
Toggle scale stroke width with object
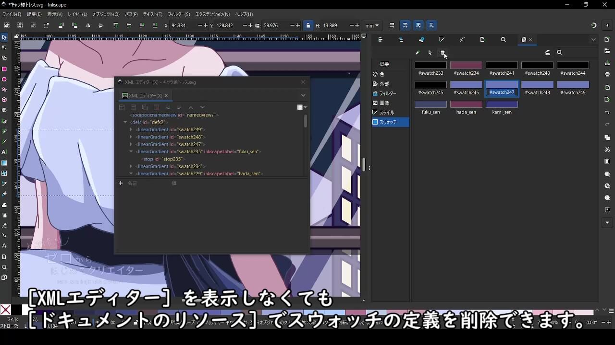[x=392, y=25]
